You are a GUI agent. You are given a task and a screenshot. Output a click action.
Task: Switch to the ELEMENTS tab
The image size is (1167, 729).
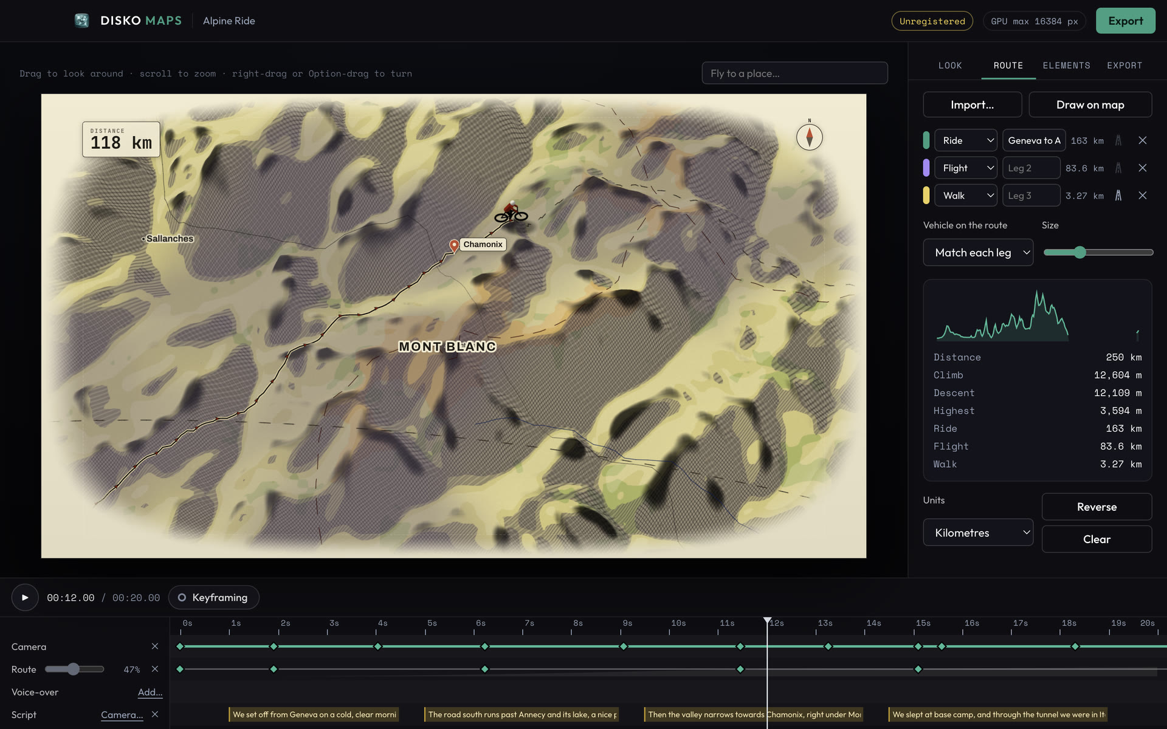(x=1066, y=66)
